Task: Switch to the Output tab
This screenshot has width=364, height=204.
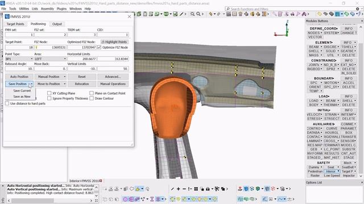Action: click(x=57, y=24)
